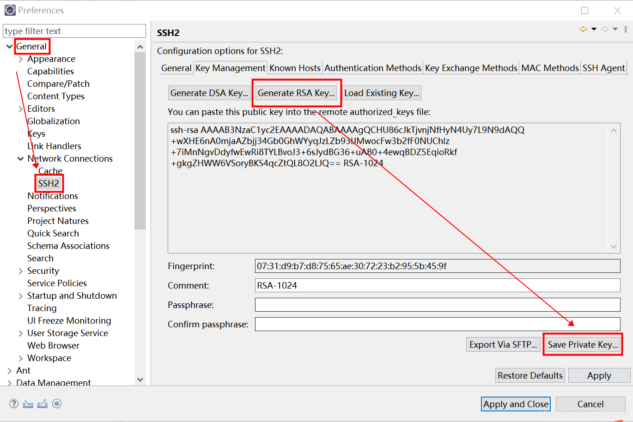This screenshot has height=422, width=633.
Task: Select SSH2 in the tree
Action: coord(49,183)
